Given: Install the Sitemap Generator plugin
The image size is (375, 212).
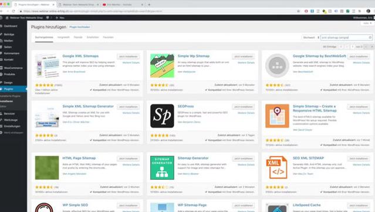Looking at the screenshot, I should click(x=243, y=159).
